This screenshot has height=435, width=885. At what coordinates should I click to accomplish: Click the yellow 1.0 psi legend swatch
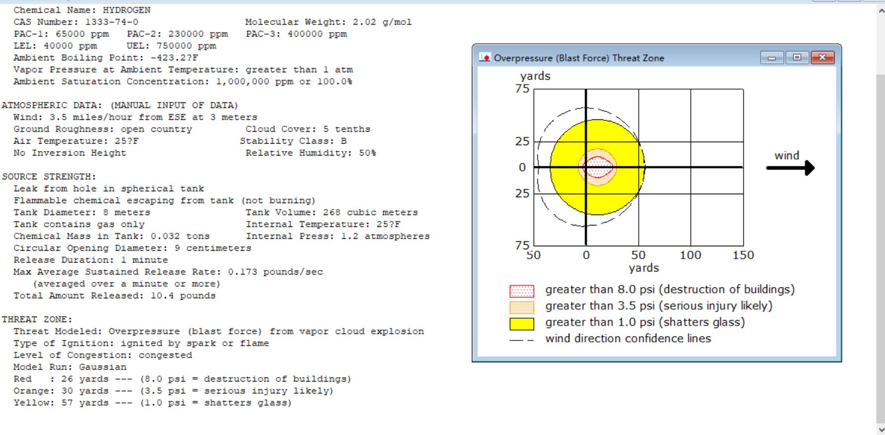coord(522,324)
